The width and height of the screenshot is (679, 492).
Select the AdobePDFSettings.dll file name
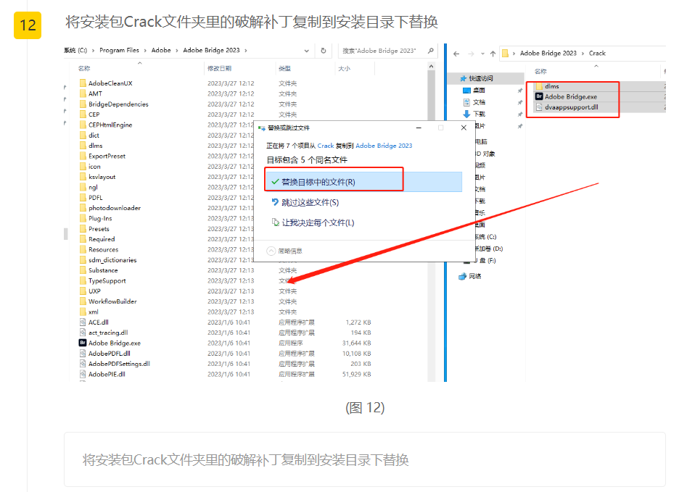pos(119,364)
